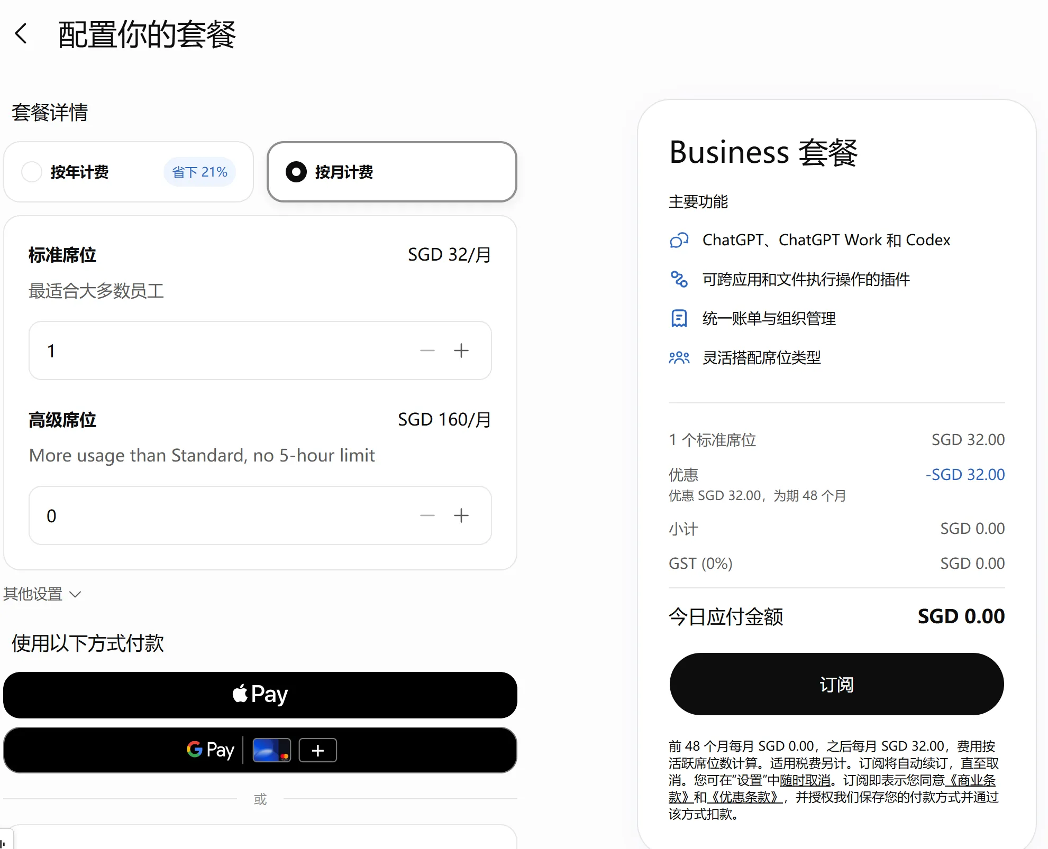
Task: Decrease standard seats with the minus icon
Action: [x=427, y=350]
